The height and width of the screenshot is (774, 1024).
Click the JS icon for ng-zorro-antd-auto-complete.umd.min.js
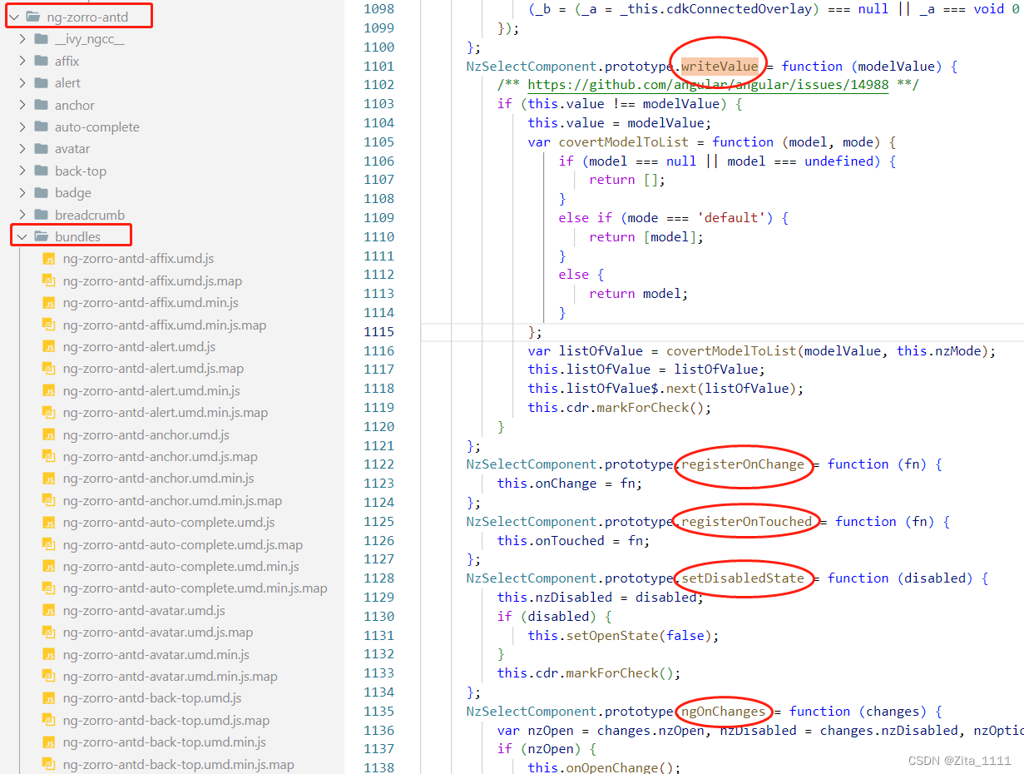[50, 565]
